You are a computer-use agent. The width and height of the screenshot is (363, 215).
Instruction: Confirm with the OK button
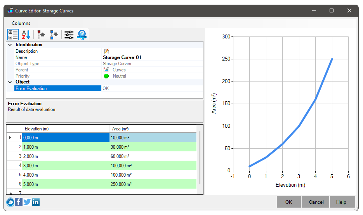(289, 202)
